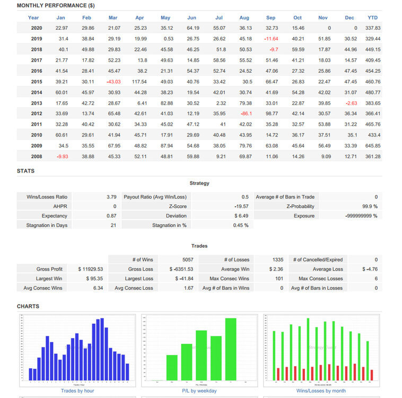Viewport: 402px width, 398px height.
Task: Click the Largest Loss value $ -41.84
Action: 184,279
